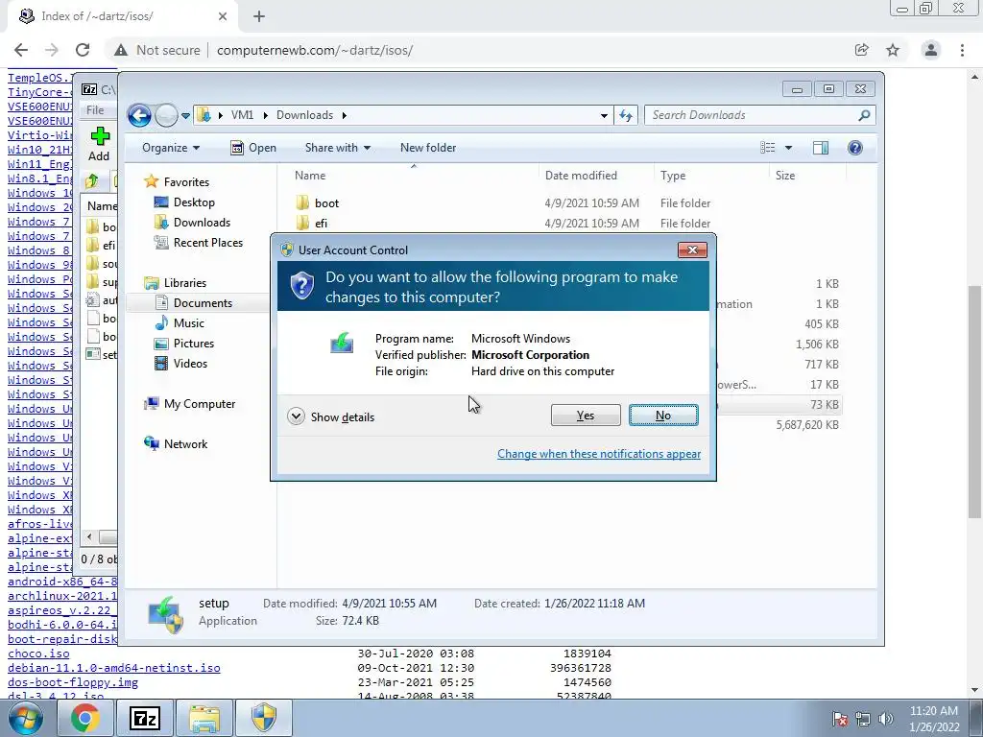Click the Action Center flag icon

click(x=840, y=719)
